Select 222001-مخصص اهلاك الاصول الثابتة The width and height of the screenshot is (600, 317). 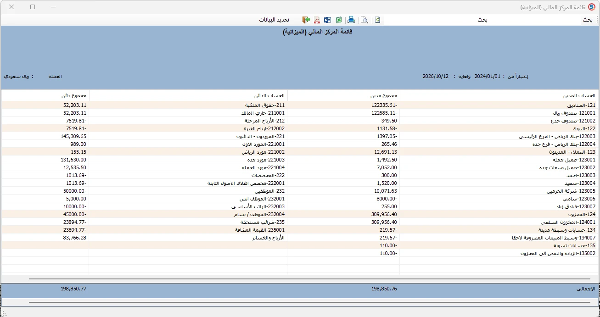[x=246, y=183]
